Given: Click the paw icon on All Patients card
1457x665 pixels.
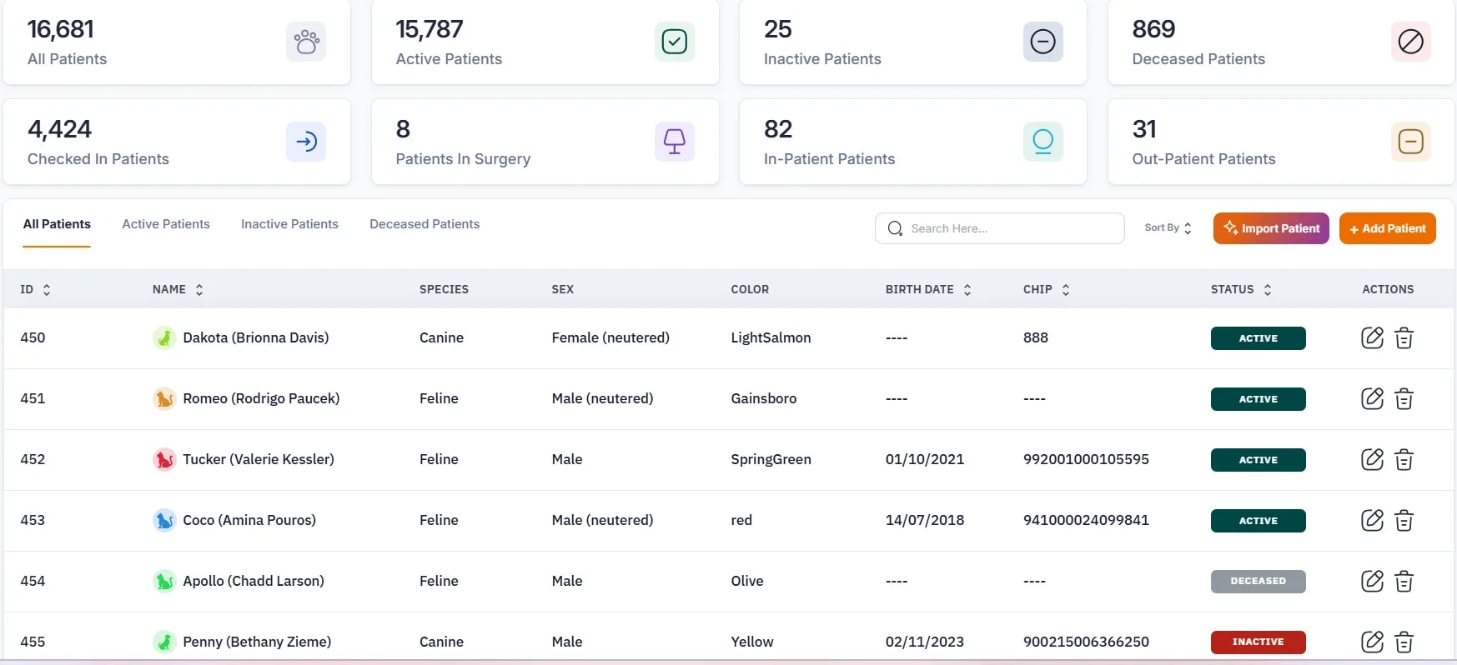Looking at the screenshot, I should 306,42.
